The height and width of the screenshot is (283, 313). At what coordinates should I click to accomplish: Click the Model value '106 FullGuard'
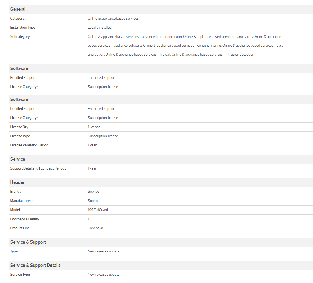[98, 210]
